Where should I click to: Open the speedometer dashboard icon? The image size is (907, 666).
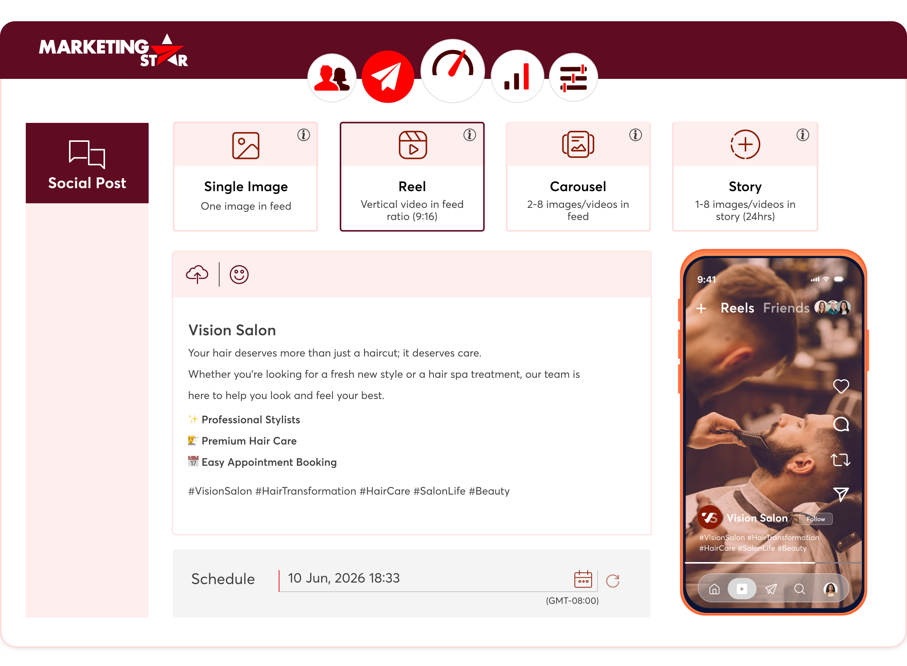pyautogui.click(x=452, y=71)
